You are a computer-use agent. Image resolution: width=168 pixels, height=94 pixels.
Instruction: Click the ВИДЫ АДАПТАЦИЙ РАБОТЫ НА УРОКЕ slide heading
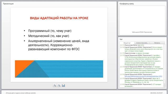click(59, 18)
